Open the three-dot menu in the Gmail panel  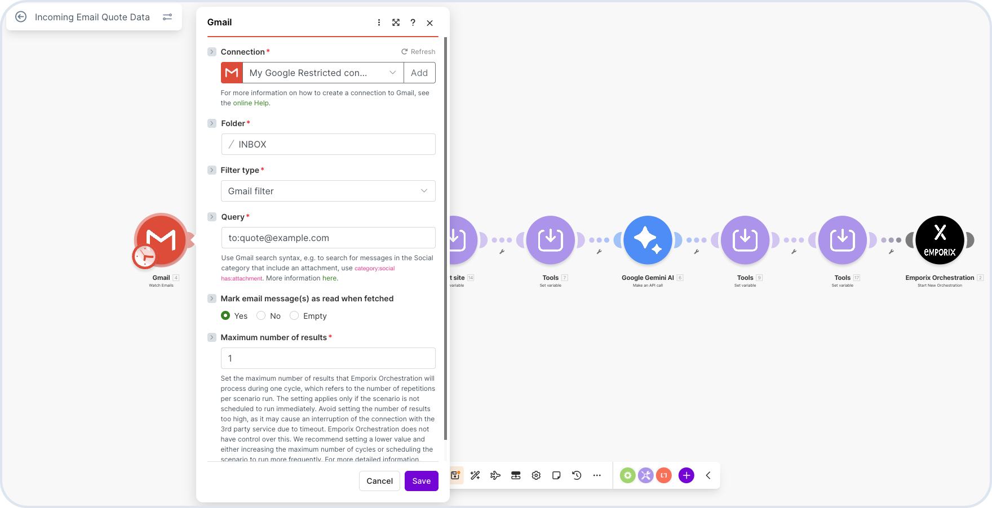click(379, 23)
